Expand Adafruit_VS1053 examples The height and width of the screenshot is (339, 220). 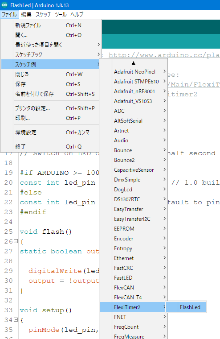(x=134, y=101)
